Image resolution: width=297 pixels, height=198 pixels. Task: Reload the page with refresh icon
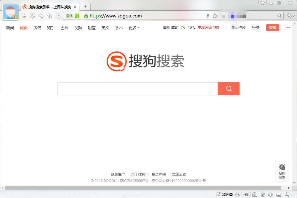32,16
